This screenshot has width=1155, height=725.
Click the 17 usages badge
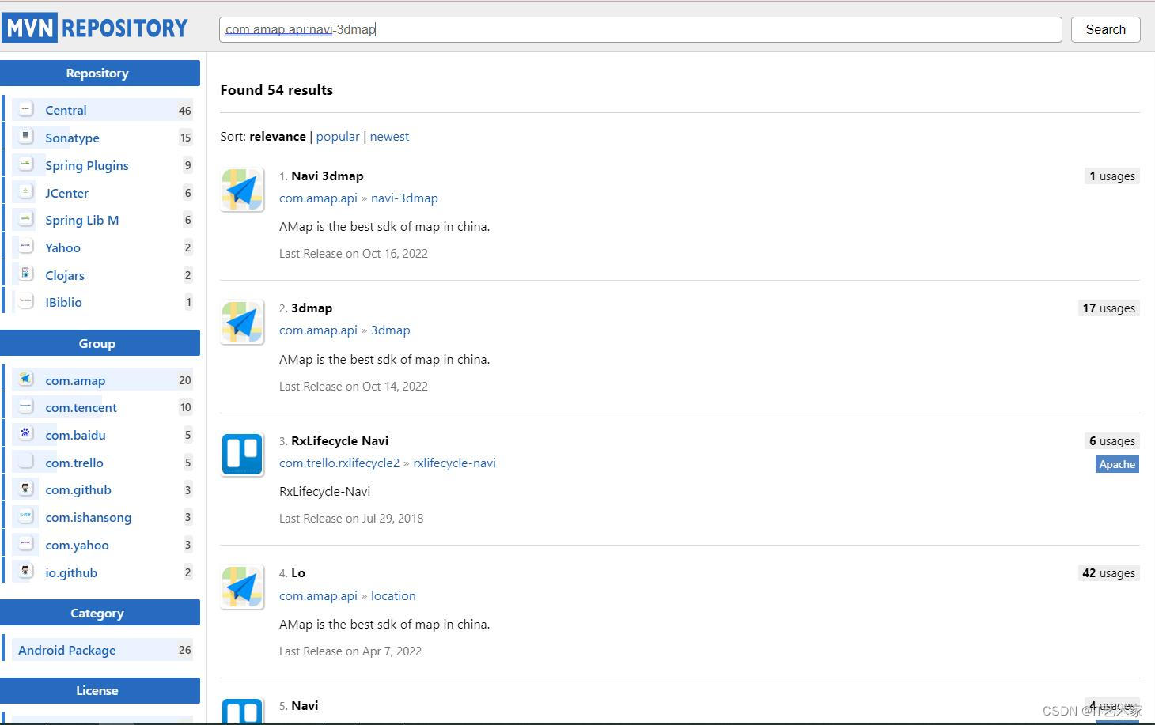pos(1109,308)
